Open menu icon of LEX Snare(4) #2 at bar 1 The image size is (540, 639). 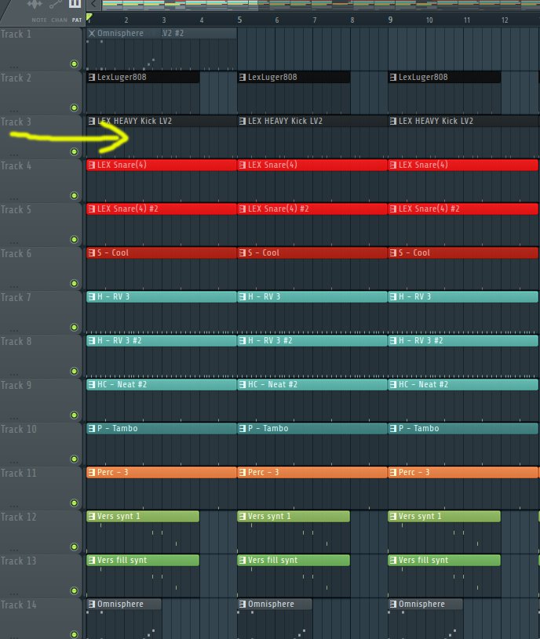92,209
